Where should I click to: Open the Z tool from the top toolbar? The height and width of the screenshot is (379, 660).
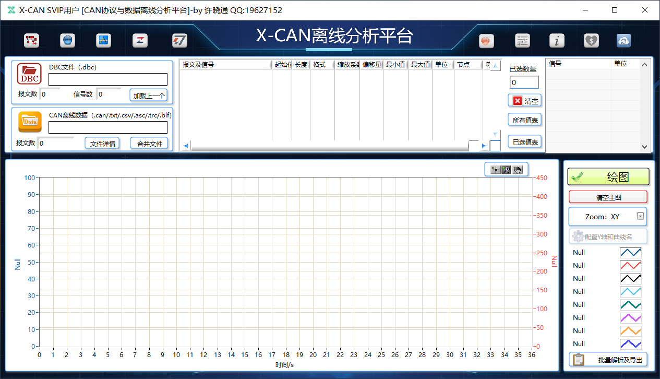click(140, 40)
